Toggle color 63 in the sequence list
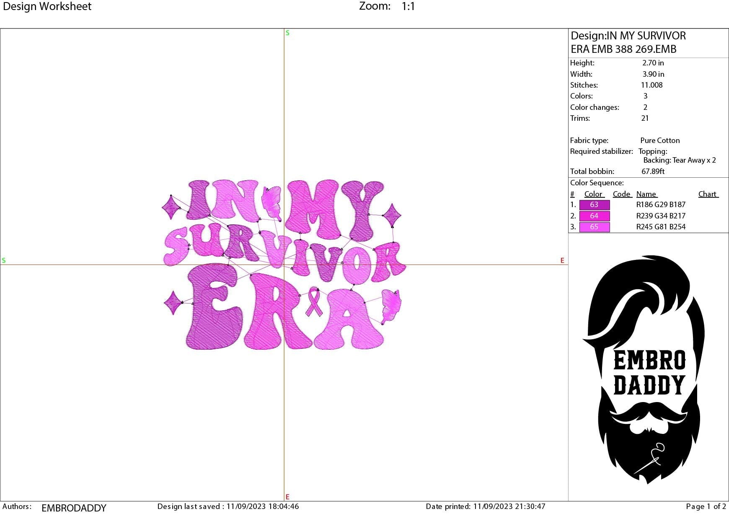Screen dimensions: 729x514 tap(594, 205)
